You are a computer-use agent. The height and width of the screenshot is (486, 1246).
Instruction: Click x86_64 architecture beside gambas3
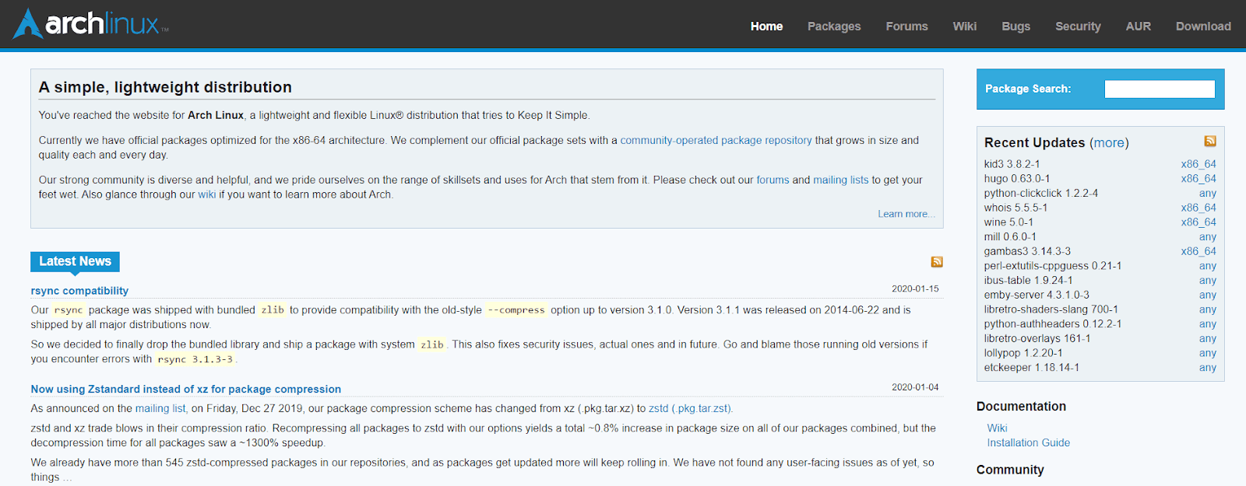[x=1198, y=252]
